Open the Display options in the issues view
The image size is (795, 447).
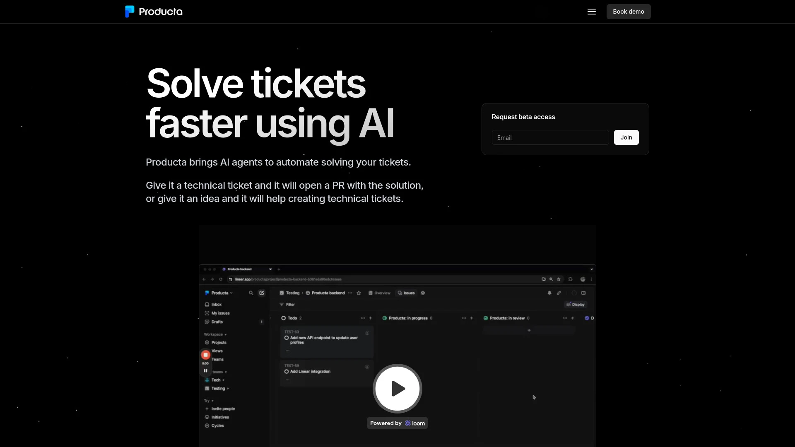click(x=576, y=304)
